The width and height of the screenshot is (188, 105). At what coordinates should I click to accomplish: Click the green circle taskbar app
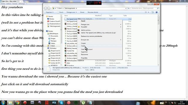pyautogui.click(x=76, y=103)
